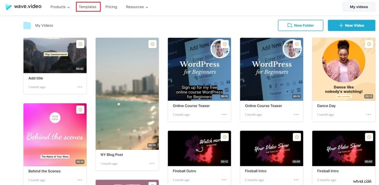
Task: Open more options for Fireball Outro
Action: 224,180
